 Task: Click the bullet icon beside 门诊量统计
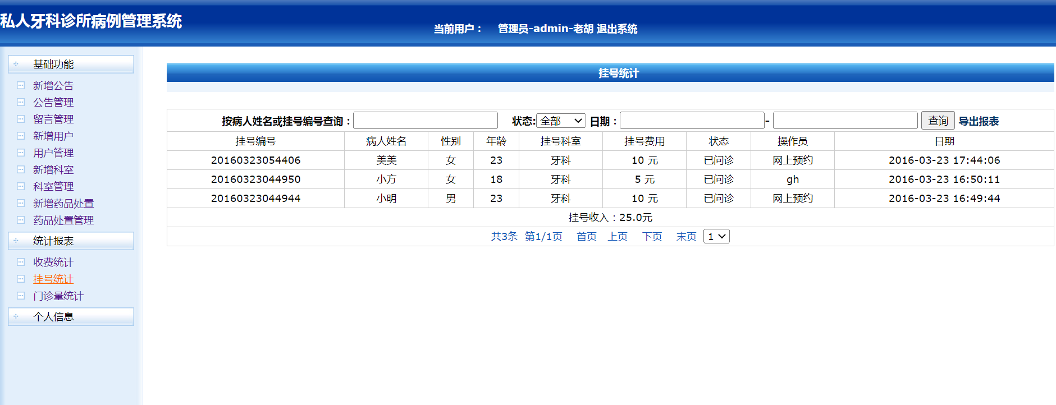click(21, 296)
